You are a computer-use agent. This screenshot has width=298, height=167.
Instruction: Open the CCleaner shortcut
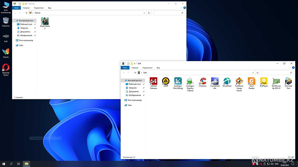coord(202,82)
